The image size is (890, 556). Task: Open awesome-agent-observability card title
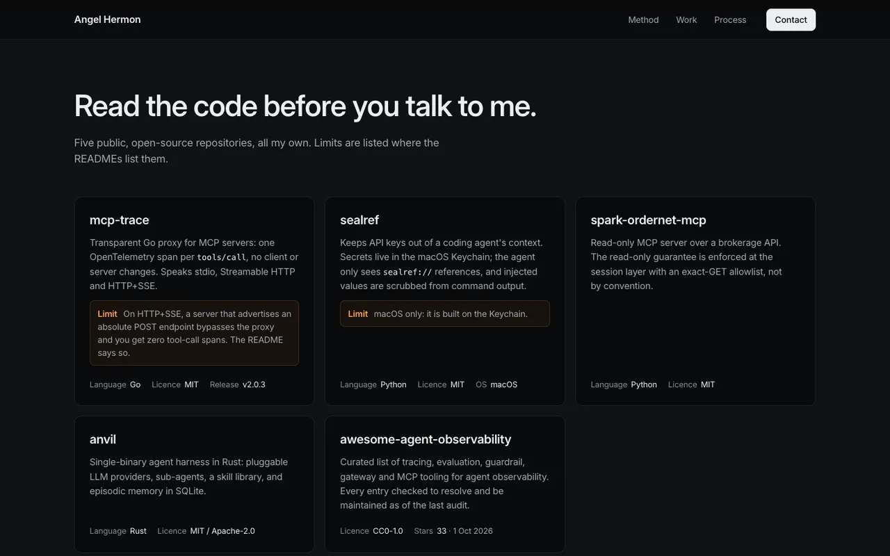click(426, 439)
